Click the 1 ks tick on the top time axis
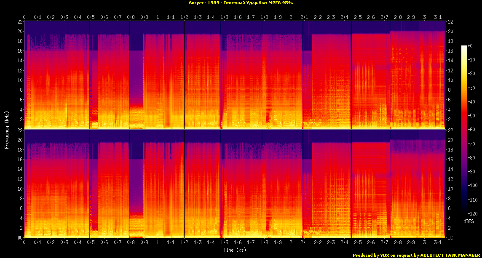Screen dimensions: 482x258 click(x=158, y=17)
